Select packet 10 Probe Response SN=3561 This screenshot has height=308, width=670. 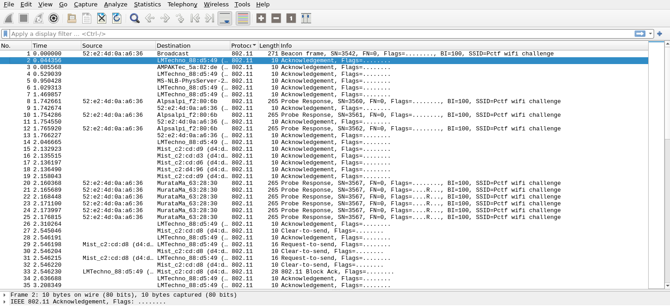(x=324, y=115)
